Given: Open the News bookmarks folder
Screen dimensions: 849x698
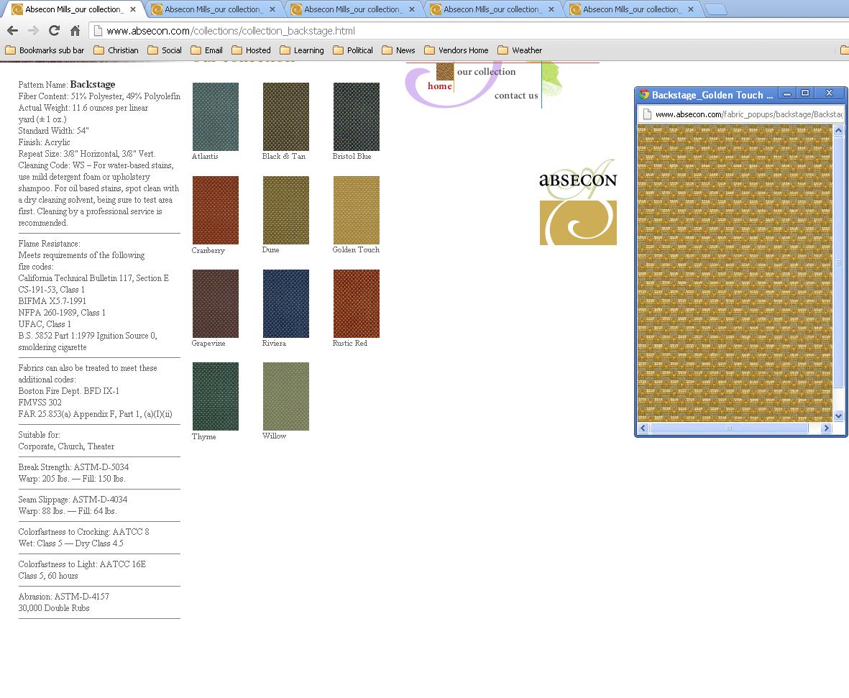Looking at the screenshot, I should click(398, 50).
